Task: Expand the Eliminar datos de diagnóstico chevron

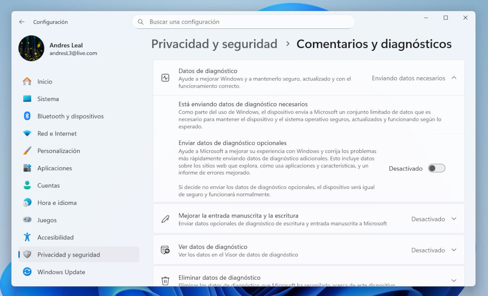Action: 454,280
